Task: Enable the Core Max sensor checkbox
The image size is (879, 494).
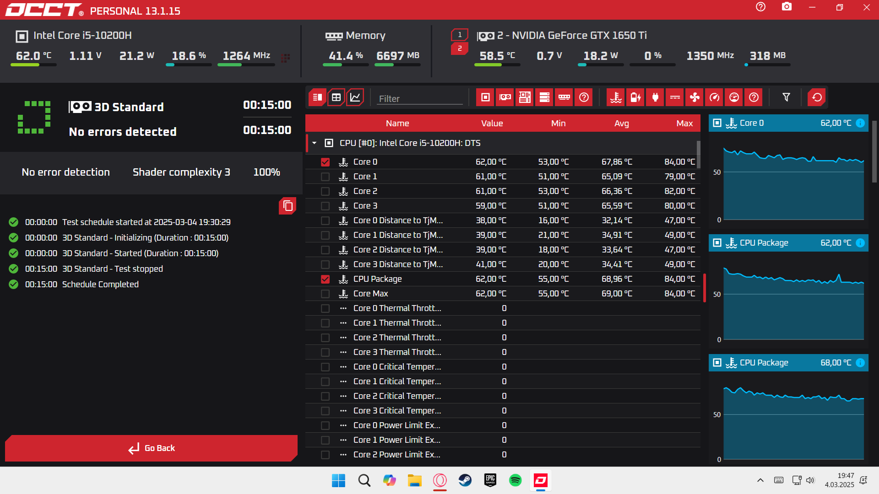Action: (325, 294)
